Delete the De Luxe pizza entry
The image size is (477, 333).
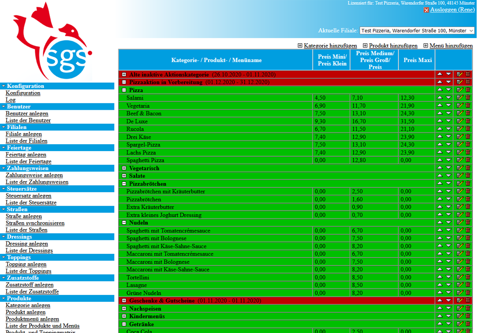(468, 121)
